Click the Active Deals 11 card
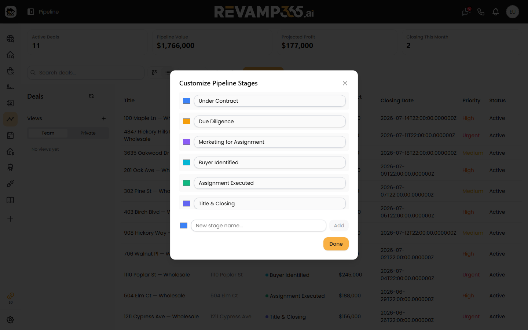The height and width of the screenshot is (330, 528). click(87, 42)
